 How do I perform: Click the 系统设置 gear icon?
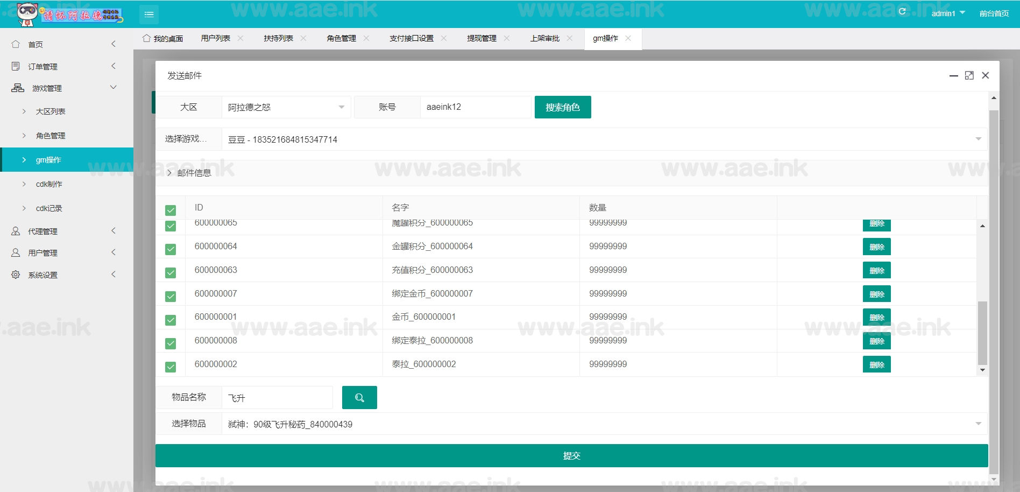[16, 275]
